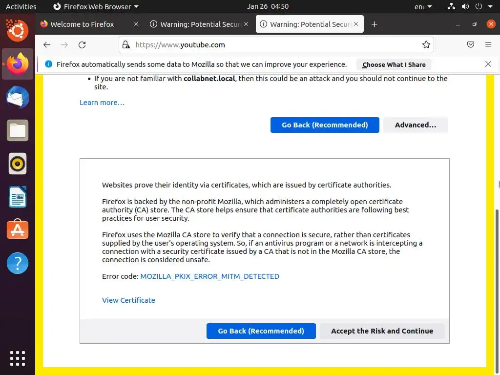
Task: Open the volume icon in the top bar
Action: pos(465,6)
